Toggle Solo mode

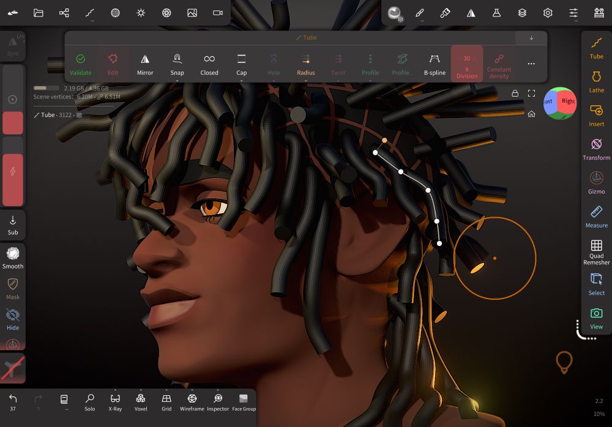point(90,402)
